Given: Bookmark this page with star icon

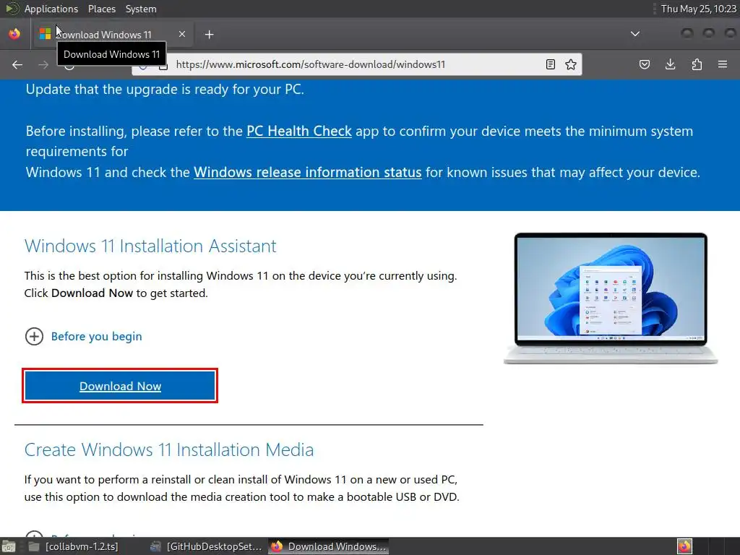Looking at the screenshot, I should click(x=571, y=64).
